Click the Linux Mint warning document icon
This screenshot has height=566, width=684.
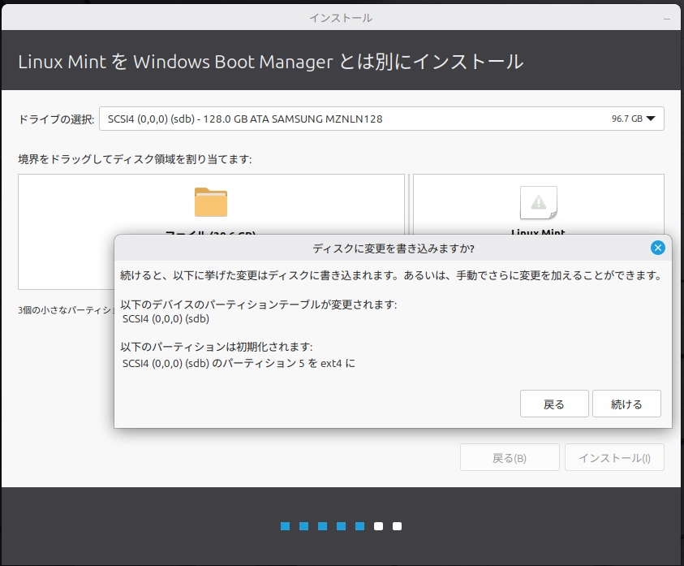[x=538, y=202]
